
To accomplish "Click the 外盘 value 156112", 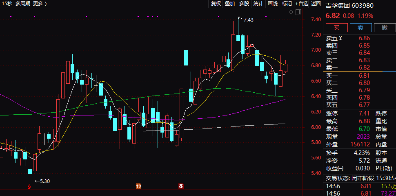I will point(360,144).
